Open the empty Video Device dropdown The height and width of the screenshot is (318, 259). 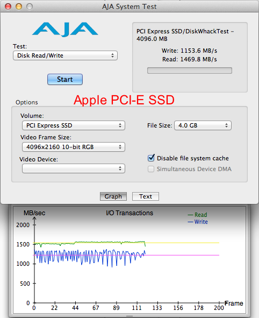point(74,168)
